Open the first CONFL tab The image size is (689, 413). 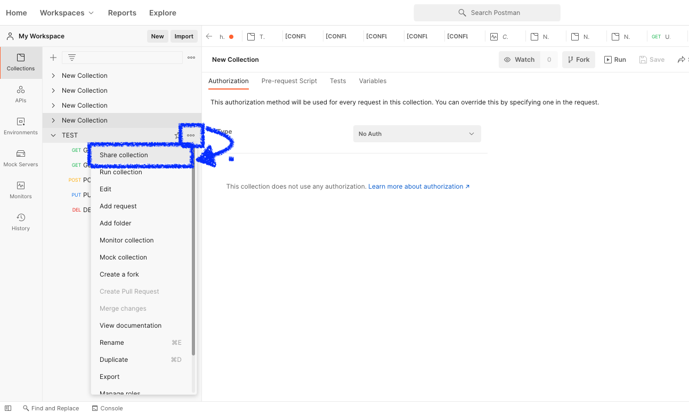point(296,36)
